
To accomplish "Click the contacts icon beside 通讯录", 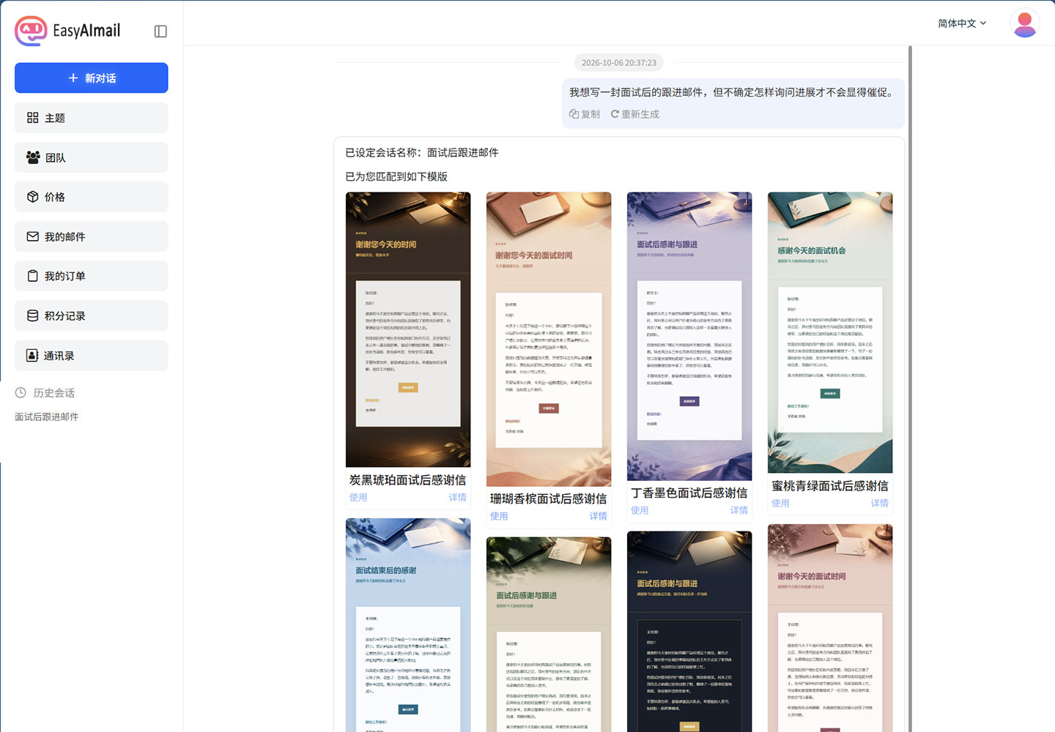I will tap(32, 355).
